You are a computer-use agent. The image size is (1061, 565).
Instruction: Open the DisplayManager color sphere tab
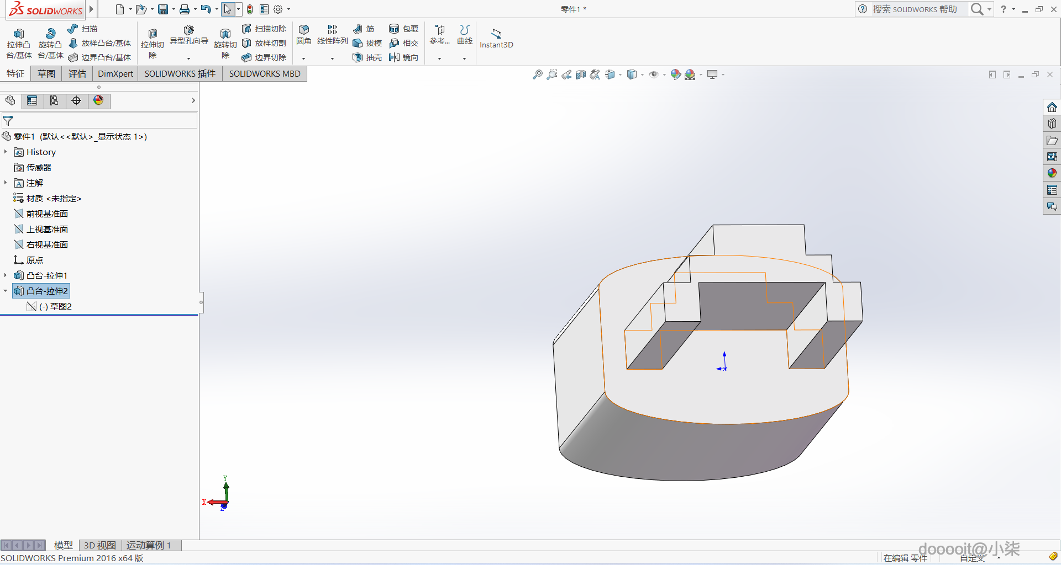(98, 100)
